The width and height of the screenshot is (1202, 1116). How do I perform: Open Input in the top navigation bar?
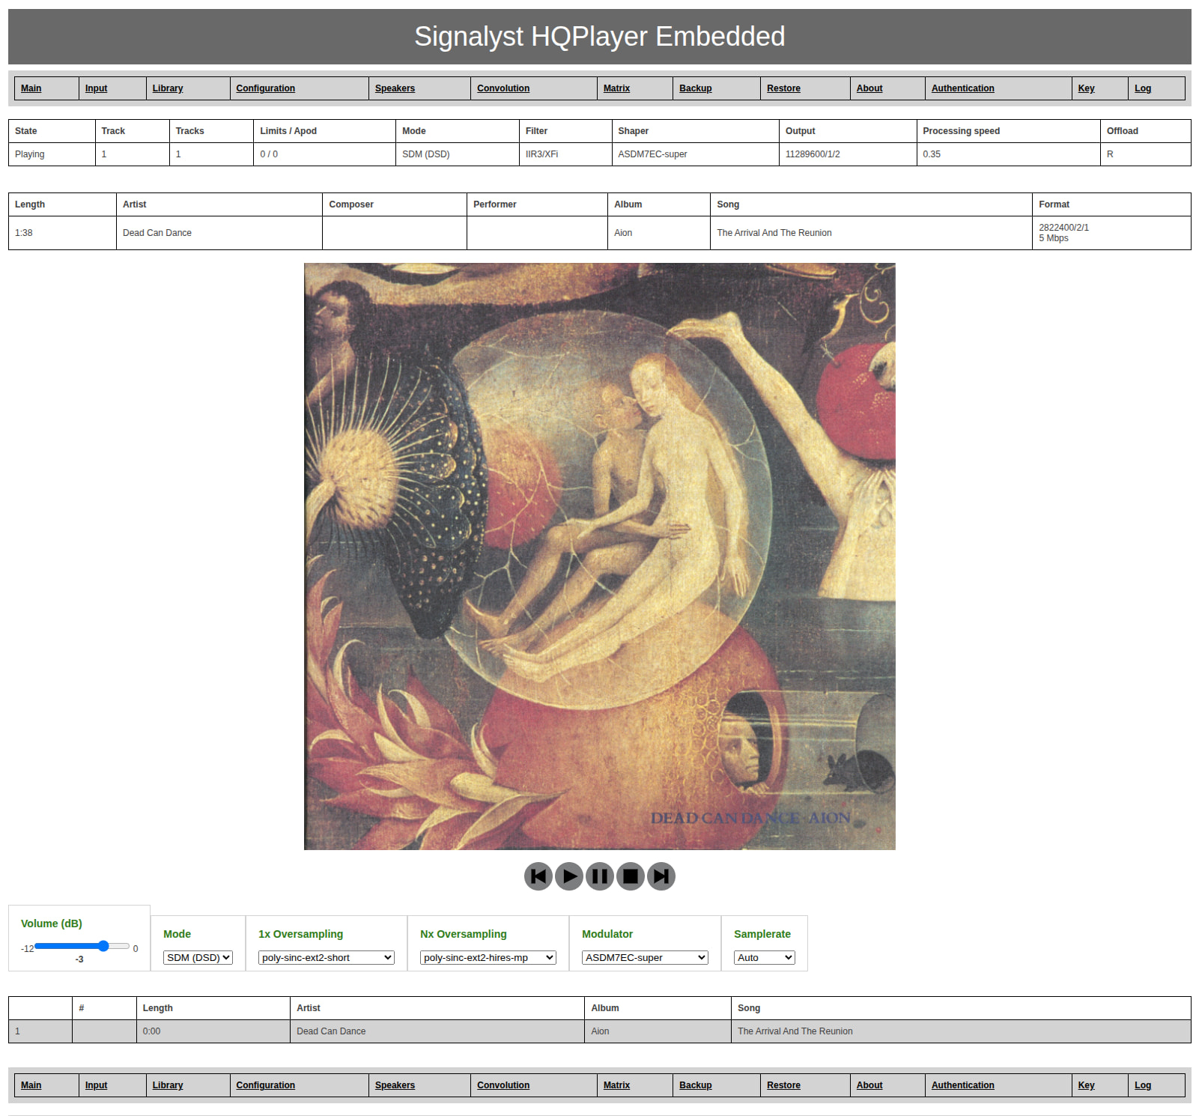96,88
